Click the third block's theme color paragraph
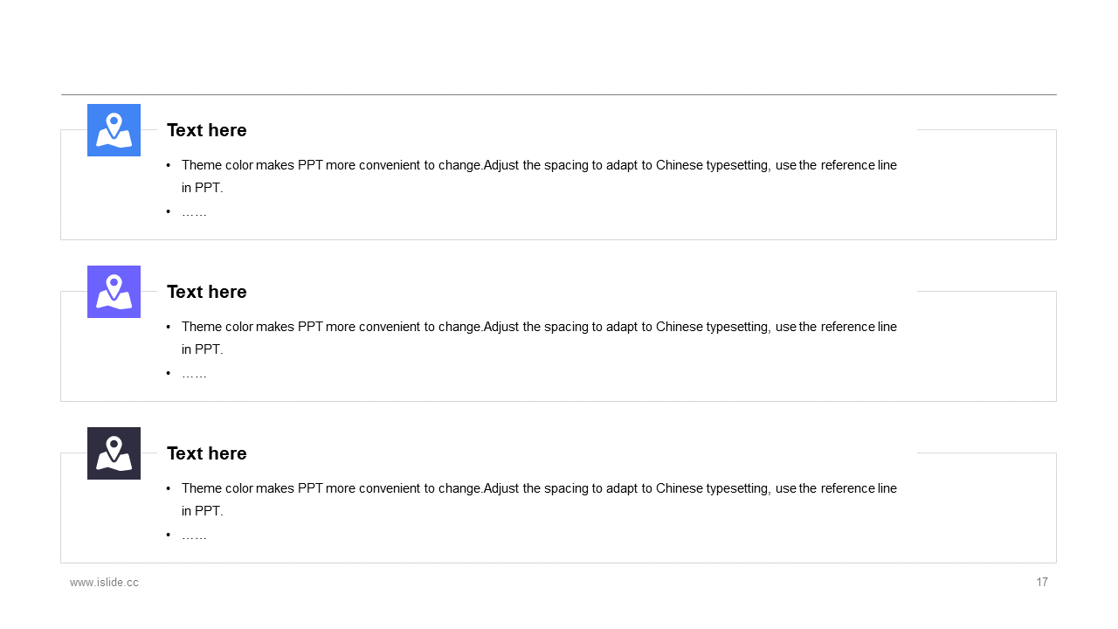 (x=539, y=499)
